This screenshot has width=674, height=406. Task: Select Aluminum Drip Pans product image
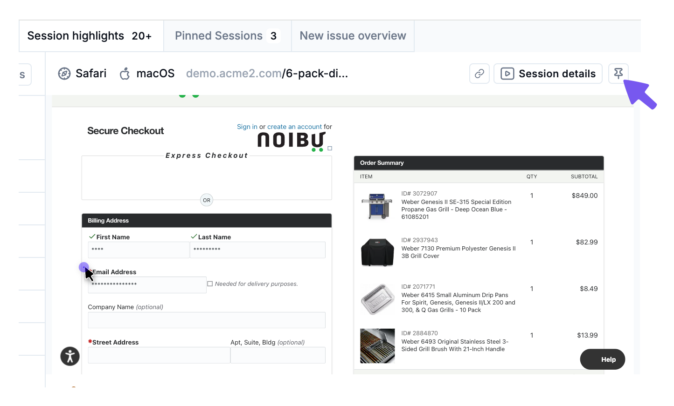377,299
